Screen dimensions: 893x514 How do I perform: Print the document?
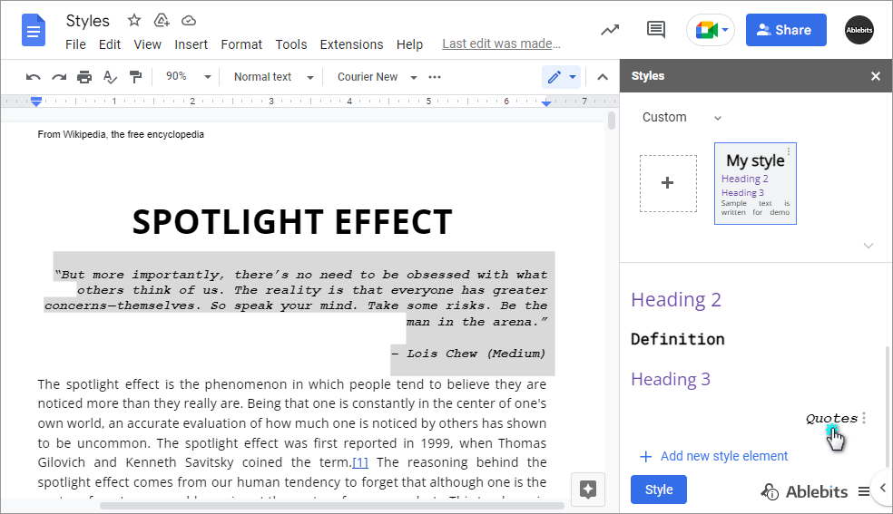coord(84,77)
